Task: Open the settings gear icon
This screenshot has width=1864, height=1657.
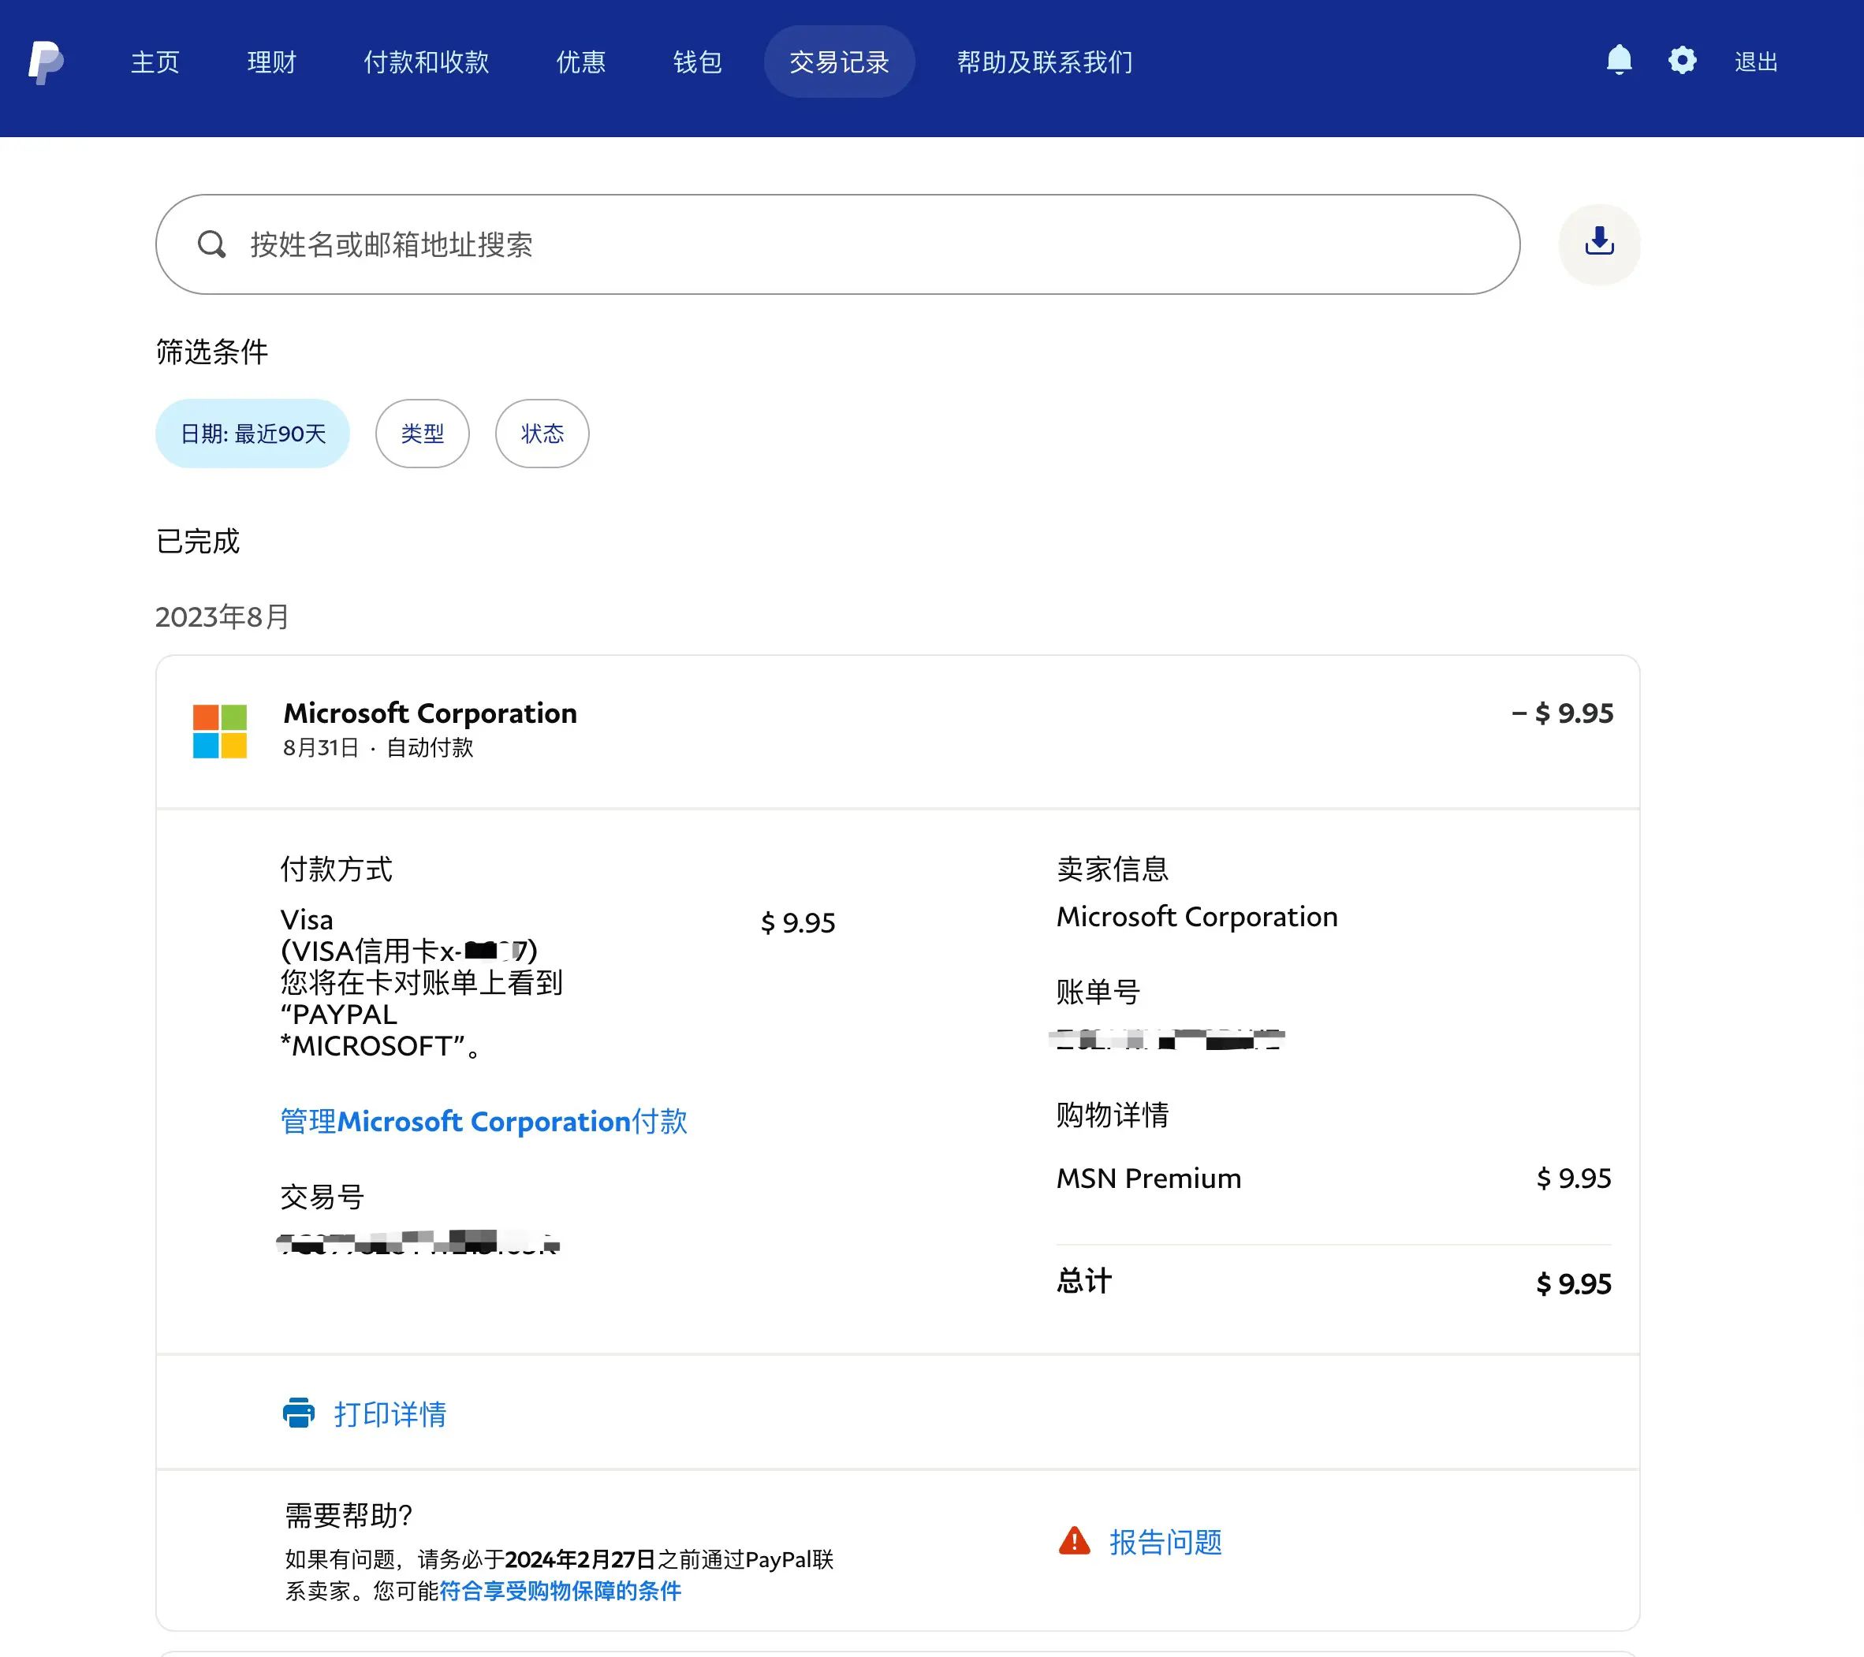Action: click(x=1682, y=60)
